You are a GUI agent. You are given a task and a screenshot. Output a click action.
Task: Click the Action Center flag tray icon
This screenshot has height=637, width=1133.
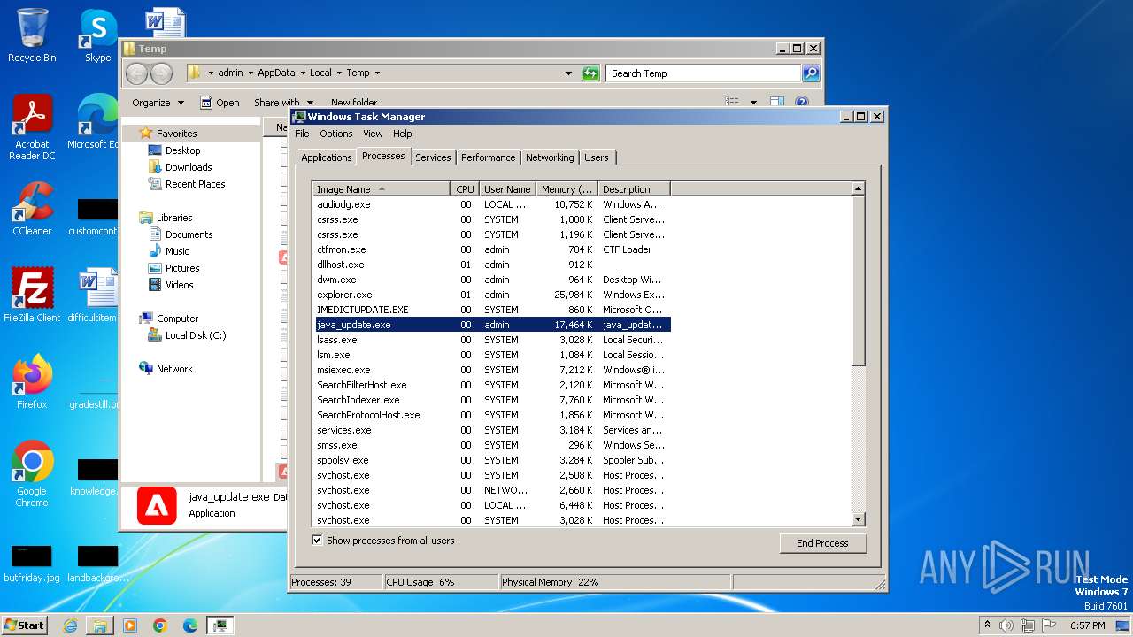point(1049,625)
